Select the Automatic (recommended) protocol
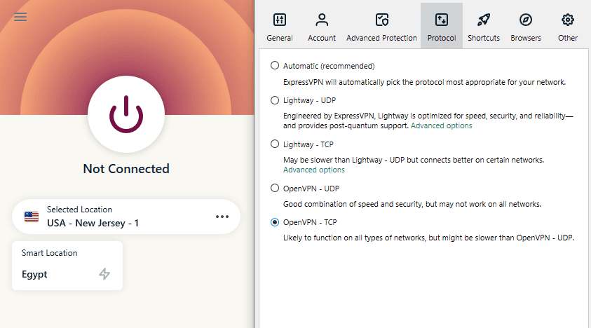 tap(275, 66)
